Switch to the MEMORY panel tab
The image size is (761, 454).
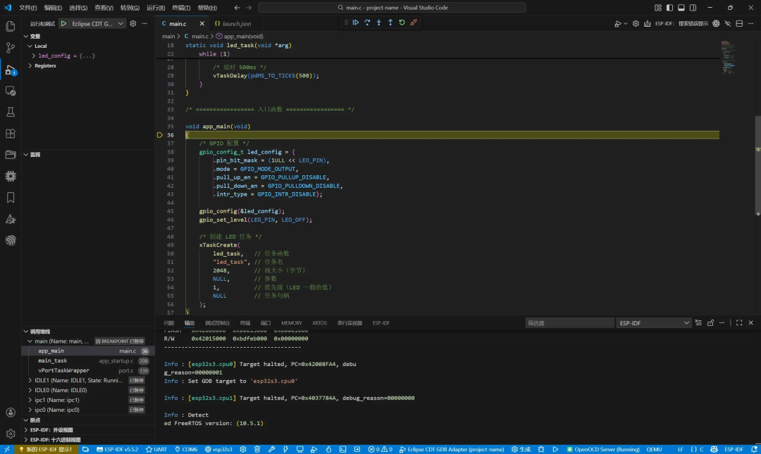click(x=292, y=323)
